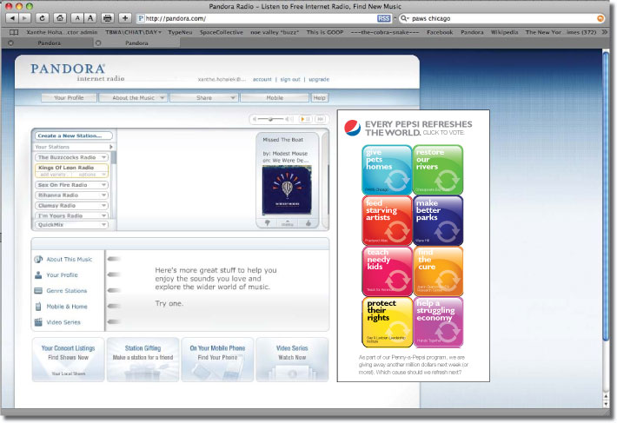Open the Wikipedia bookmark
This screenshot has height=423, width=617.
504,32
